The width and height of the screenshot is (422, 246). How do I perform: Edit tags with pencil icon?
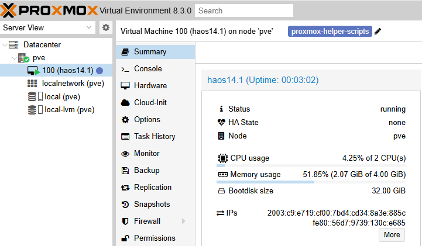point(378,32)
